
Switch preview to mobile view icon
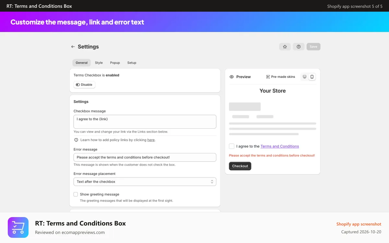coord(312,77)
